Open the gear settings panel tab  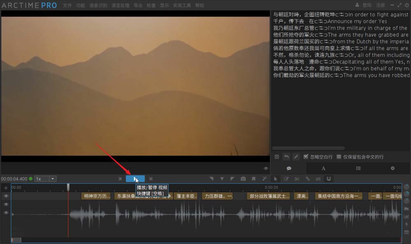[393, 168]
